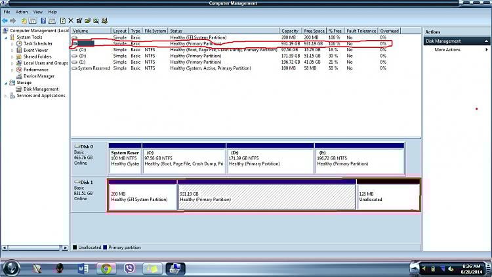Select the Computer Management (Local) root node

39,30
